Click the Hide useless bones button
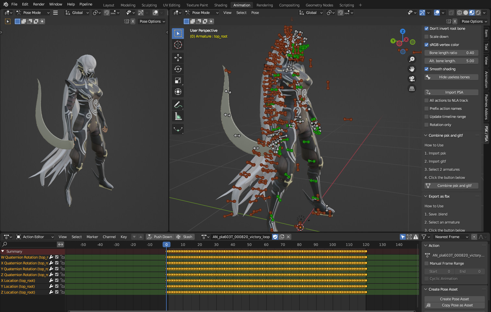 (x=451, y=77)
